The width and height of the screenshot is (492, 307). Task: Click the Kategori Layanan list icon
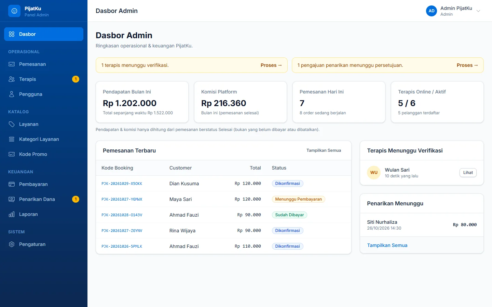point(12,139)
